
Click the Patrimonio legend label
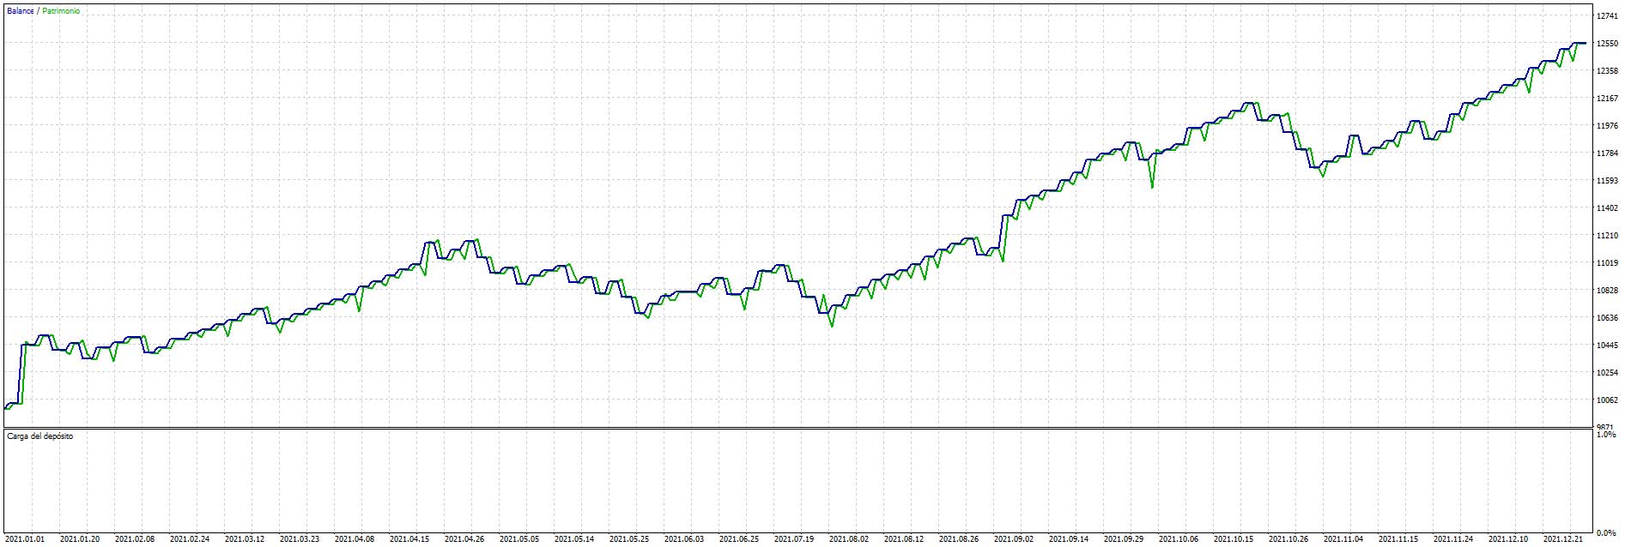click(60, 11)
